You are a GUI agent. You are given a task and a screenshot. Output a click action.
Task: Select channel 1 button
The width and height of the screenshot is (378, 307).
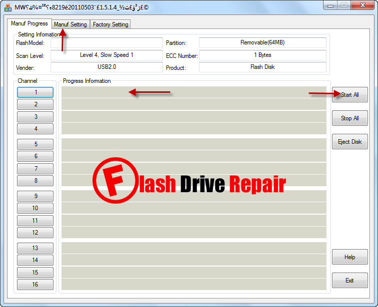tap(35, 92)
